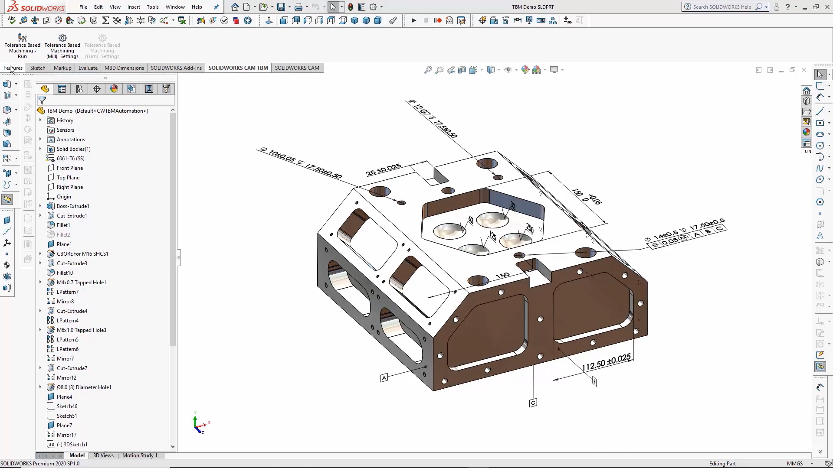This screenshot has width=833, height=468.
Task: Click the Design Table excel icon
Action: coord(182,20)
